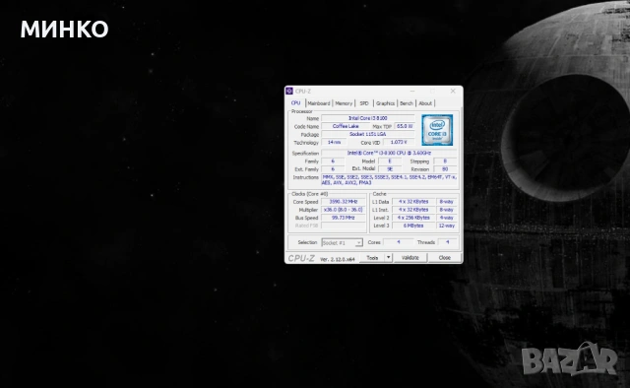This screenshot has height=388, width=630.
Task: Click the Tools button
Action: (372, 258)
